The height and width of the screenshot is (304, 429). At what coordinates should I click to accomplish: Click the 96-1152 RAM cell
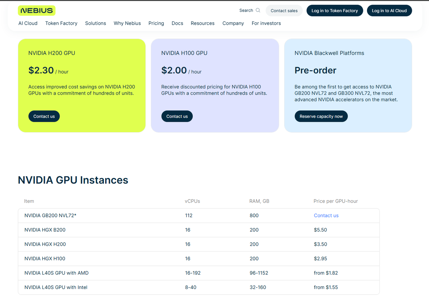(x=259, y=273)
